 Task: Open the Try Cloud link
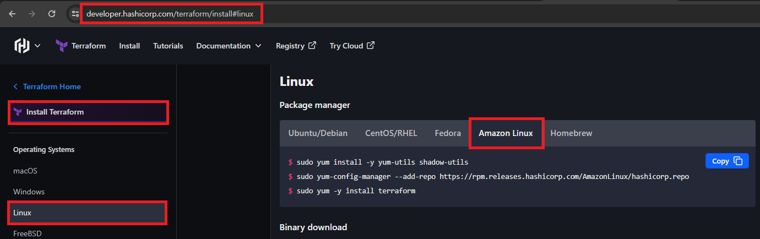pyautogui.click(x=352, y=46)
